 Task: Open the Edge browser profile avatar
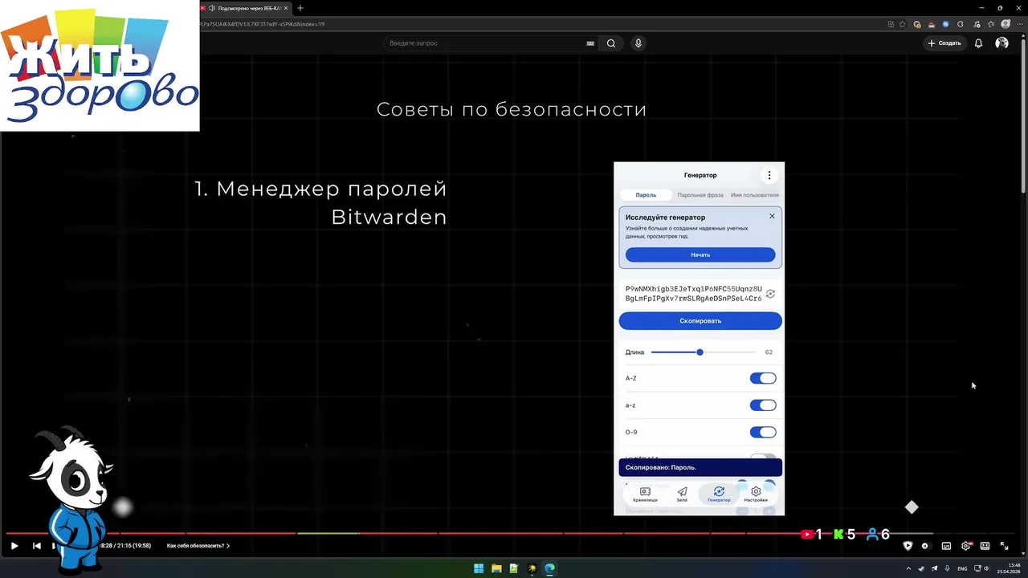[x=1006, y=24]
